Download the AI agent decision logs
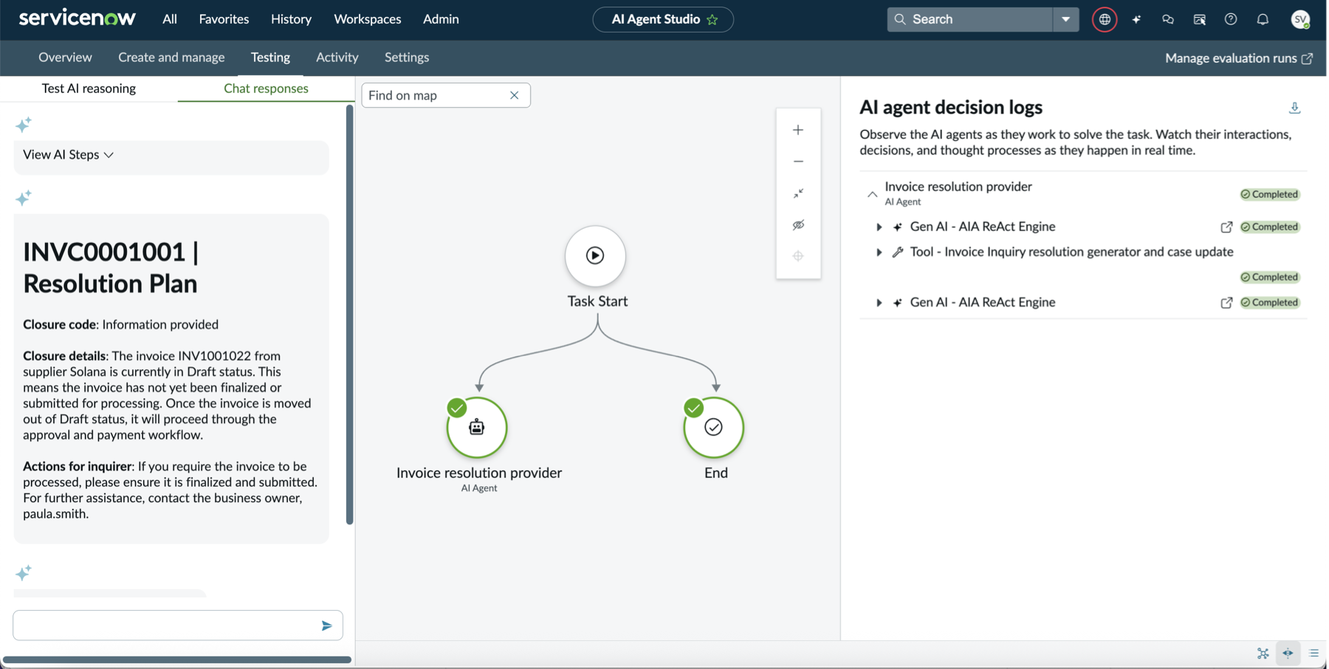1329x669 pixels. click(1294, 108)
